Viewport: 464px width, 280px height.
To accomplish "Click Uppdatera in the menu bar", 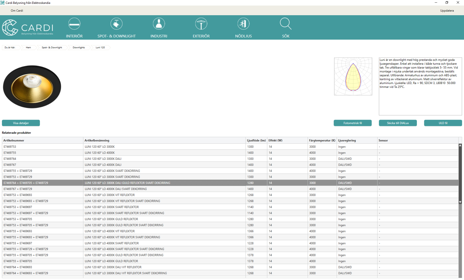I will click(x=447, y=10).
